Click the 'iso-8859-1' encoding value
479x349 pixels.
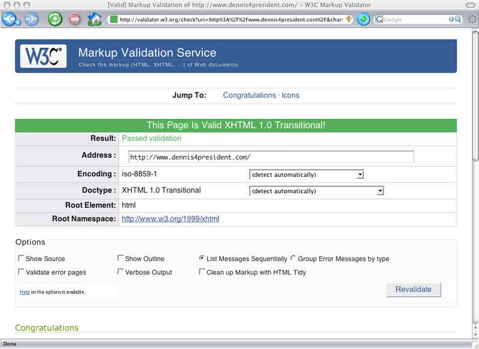click(140, 174)
